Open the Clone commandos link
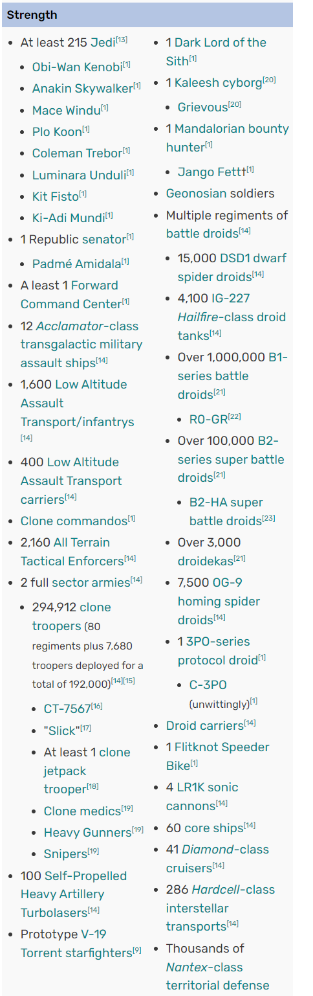The width and height of the screenshot is (313, 996). [74, 521]
